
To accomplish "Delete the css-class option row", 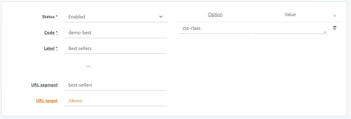I will point(335,28).
